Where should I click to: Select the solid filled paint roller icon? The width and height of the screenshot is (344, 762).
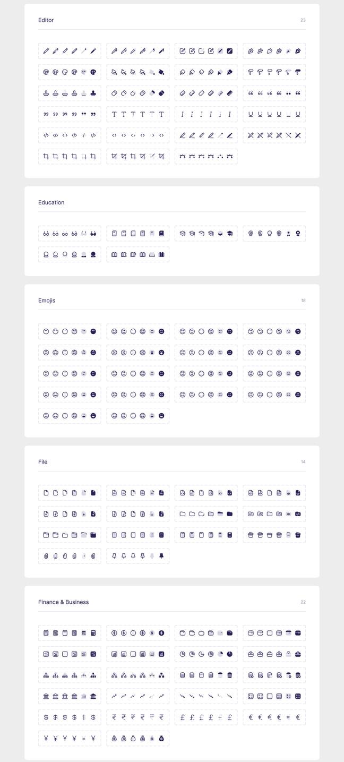click(298, 72)
